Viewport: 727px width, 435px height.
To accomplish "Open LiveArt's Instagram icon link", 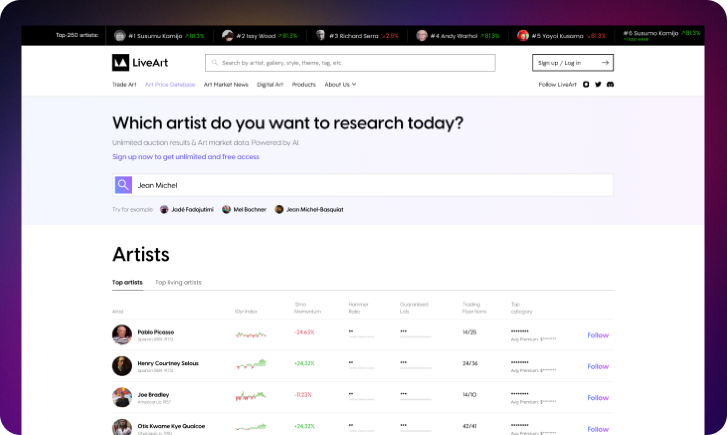I will [x=586, y=85].
